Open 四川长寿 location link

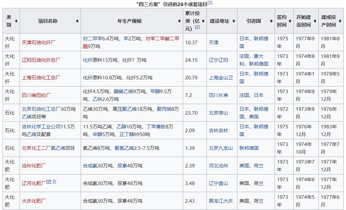click(218, 95)
